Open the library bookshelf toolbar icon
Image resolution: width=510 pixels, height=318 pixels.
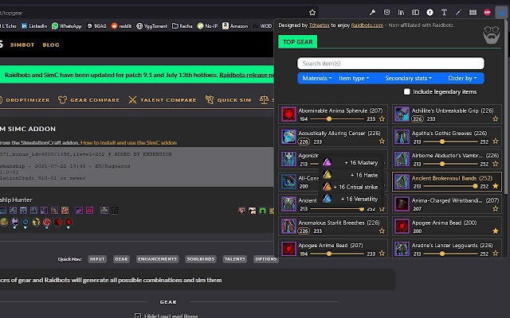click(401, 13)
